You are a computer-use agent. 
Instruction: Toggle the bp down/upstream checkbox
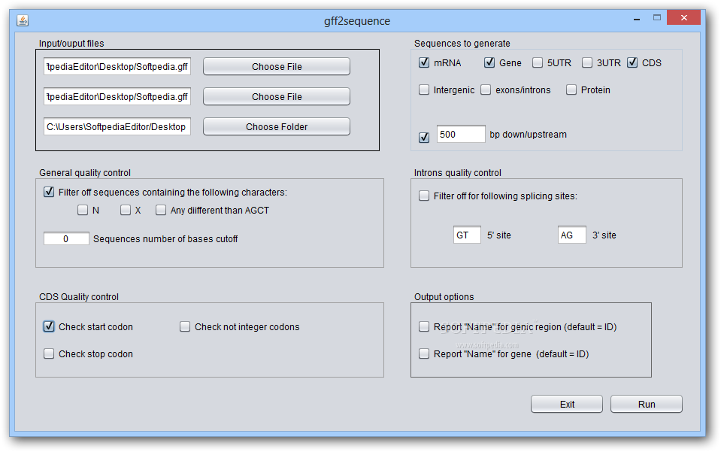click(424, 137)
